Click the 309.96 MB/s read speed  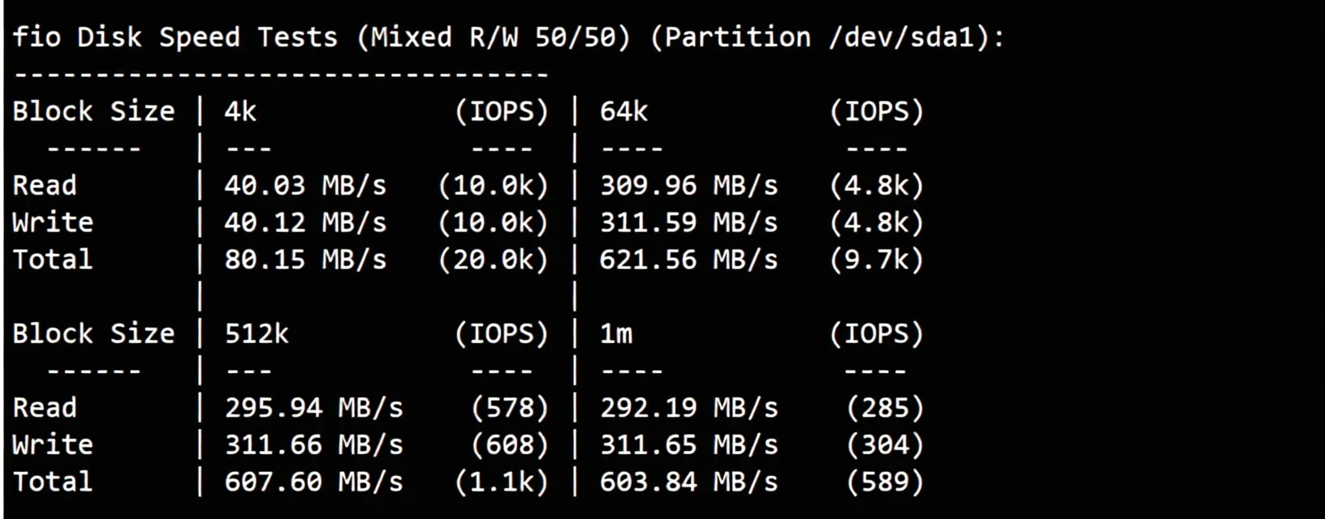[688, 186]
